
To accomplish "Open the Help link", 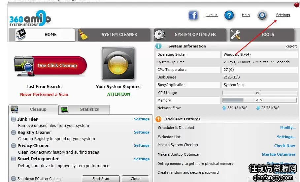I will [x=246, y=15].
